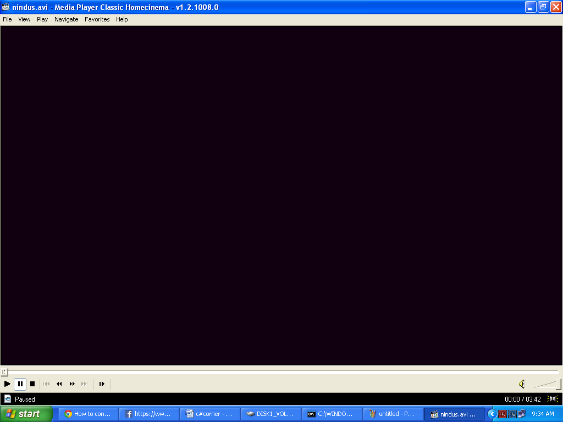The height and width of the screenshot is (422, 563).
Task: Mute the audio speaker icon
Action: tap(522, 384)
